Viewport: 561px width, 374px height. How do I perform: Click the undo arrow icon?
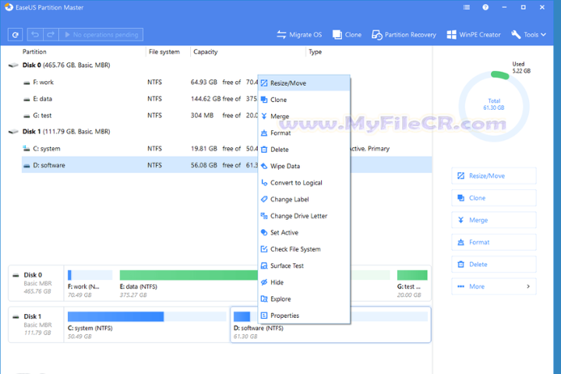[35, 35]
